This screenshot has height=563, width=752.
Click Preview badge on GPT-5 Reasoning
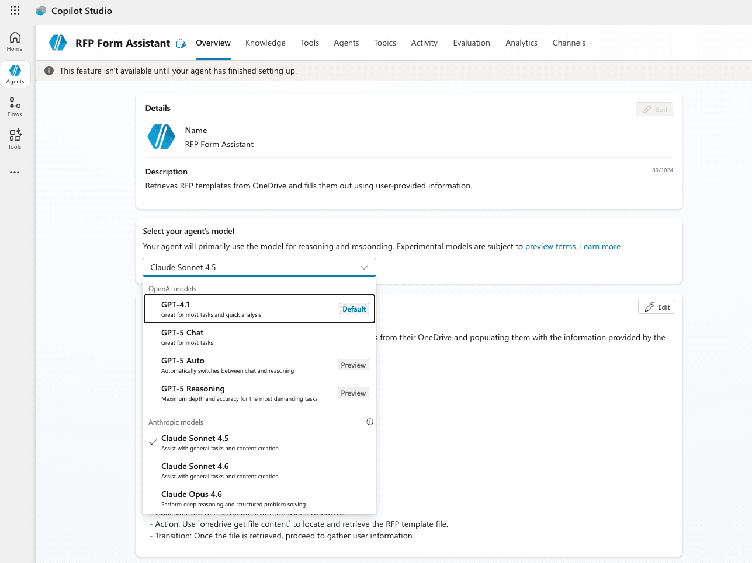pos(354,393)
